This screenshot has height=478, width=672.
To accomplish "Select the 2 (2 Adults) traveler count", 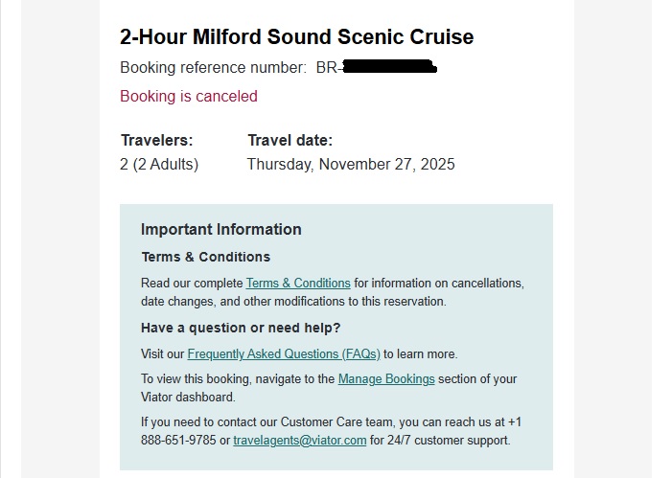I will tap(159, 164).
